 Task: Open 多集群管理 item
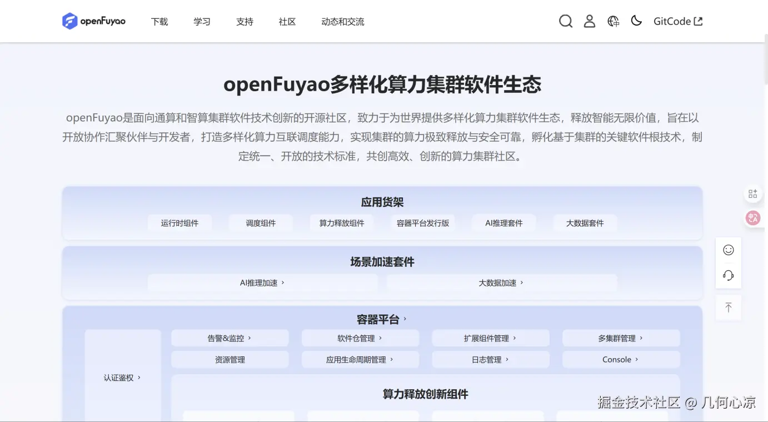tap(621, 338)
